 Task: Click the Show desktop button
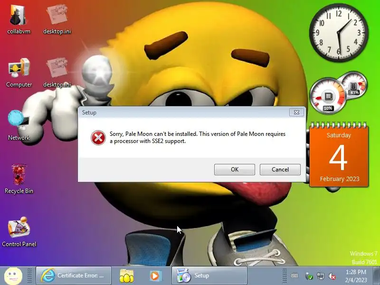pyautogui.click(x=377, y=275)
